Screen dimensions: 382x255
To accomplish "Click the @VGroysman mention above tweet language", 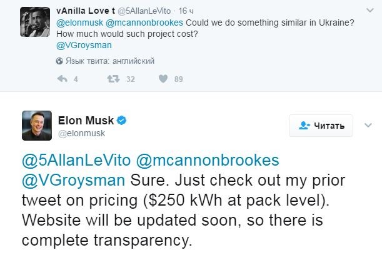I will pyautogui.click(x=81, y=46).
